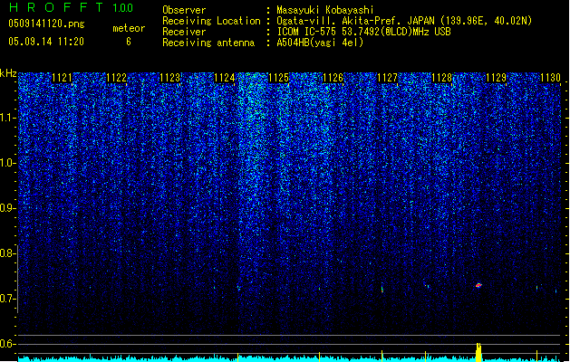Click the observer name Masayuki Kobayashi

pyautogui.click(x=325, y=10)
